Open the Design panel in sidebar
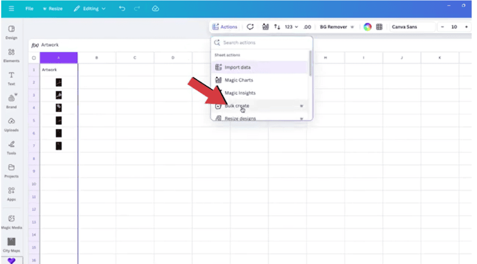The width and height of the screenshot is (477, 264). click(12, 31)
